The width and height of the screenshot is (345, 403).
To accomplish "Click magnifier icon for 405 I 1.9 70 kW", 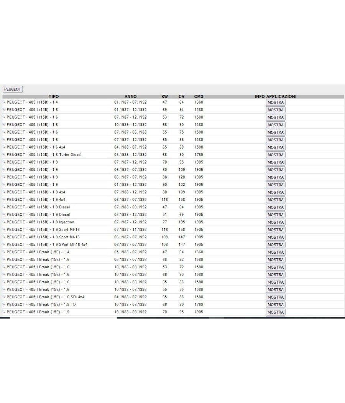I will coord(4,162).
